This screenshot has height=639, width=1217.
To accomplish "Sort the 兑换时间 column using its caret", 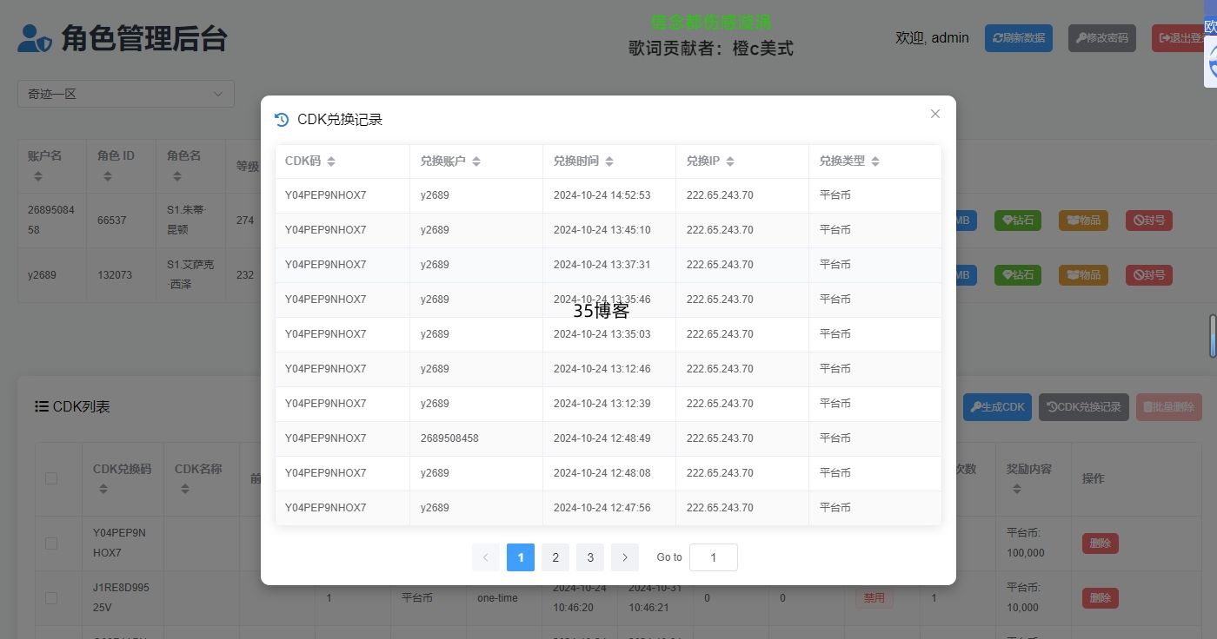I will click(x=609, y=161).
